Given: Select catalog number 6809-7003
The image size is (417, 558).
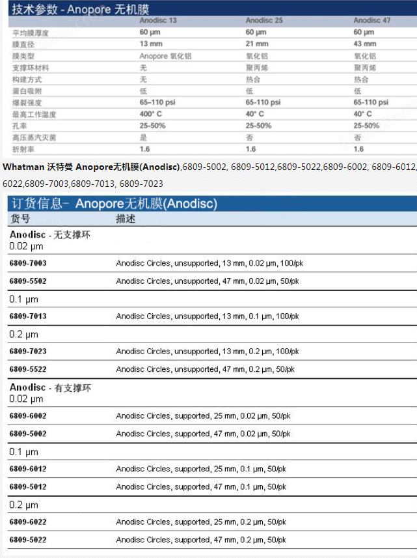Looking at the screenshot, I should click(x=28, y=263).
